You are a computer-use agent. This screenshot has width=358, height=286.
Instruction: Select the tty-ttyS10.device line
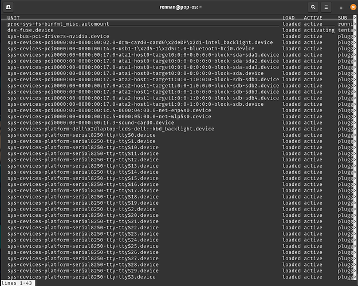(x=83, y=147)
